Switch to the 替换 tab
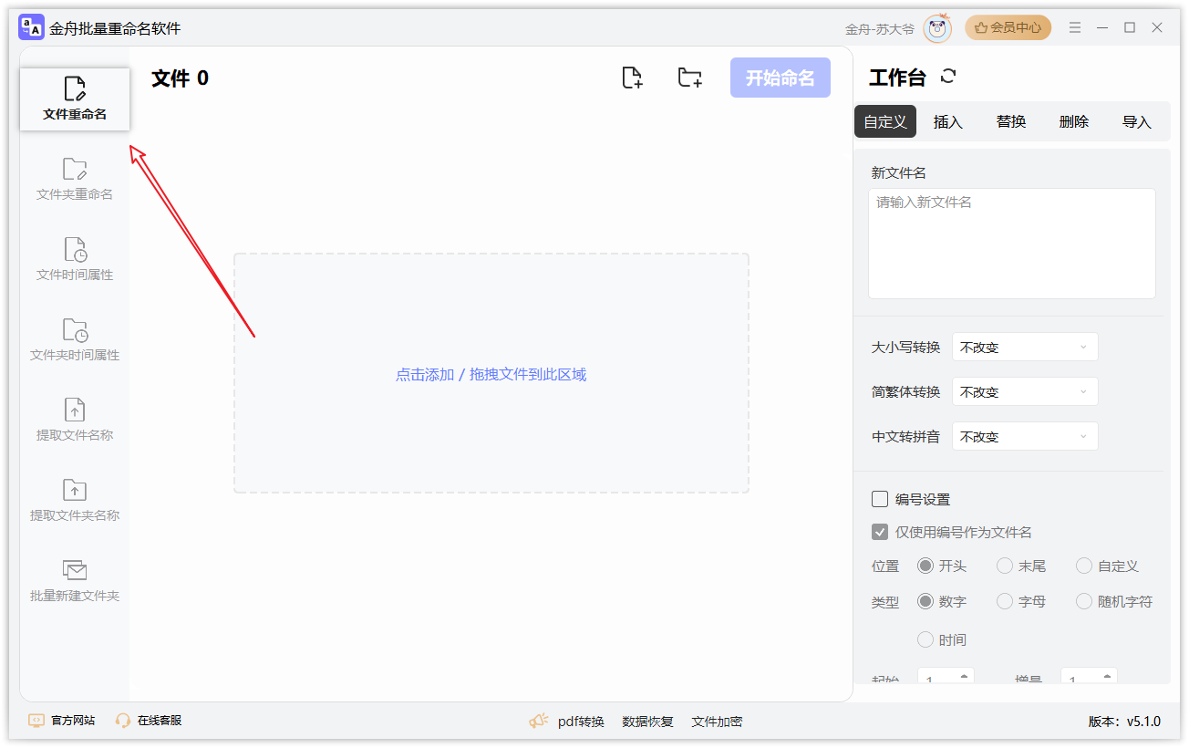This screenshot has height=748, width=1189. click(x=1011, y=121)
